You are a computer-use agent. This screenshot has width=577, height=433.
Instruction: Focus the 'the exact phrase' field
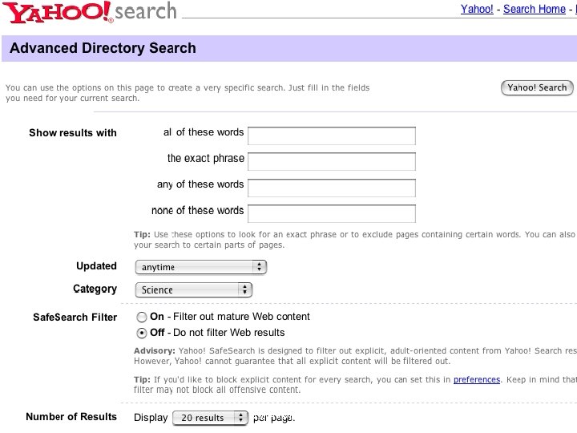click(332, 162)
